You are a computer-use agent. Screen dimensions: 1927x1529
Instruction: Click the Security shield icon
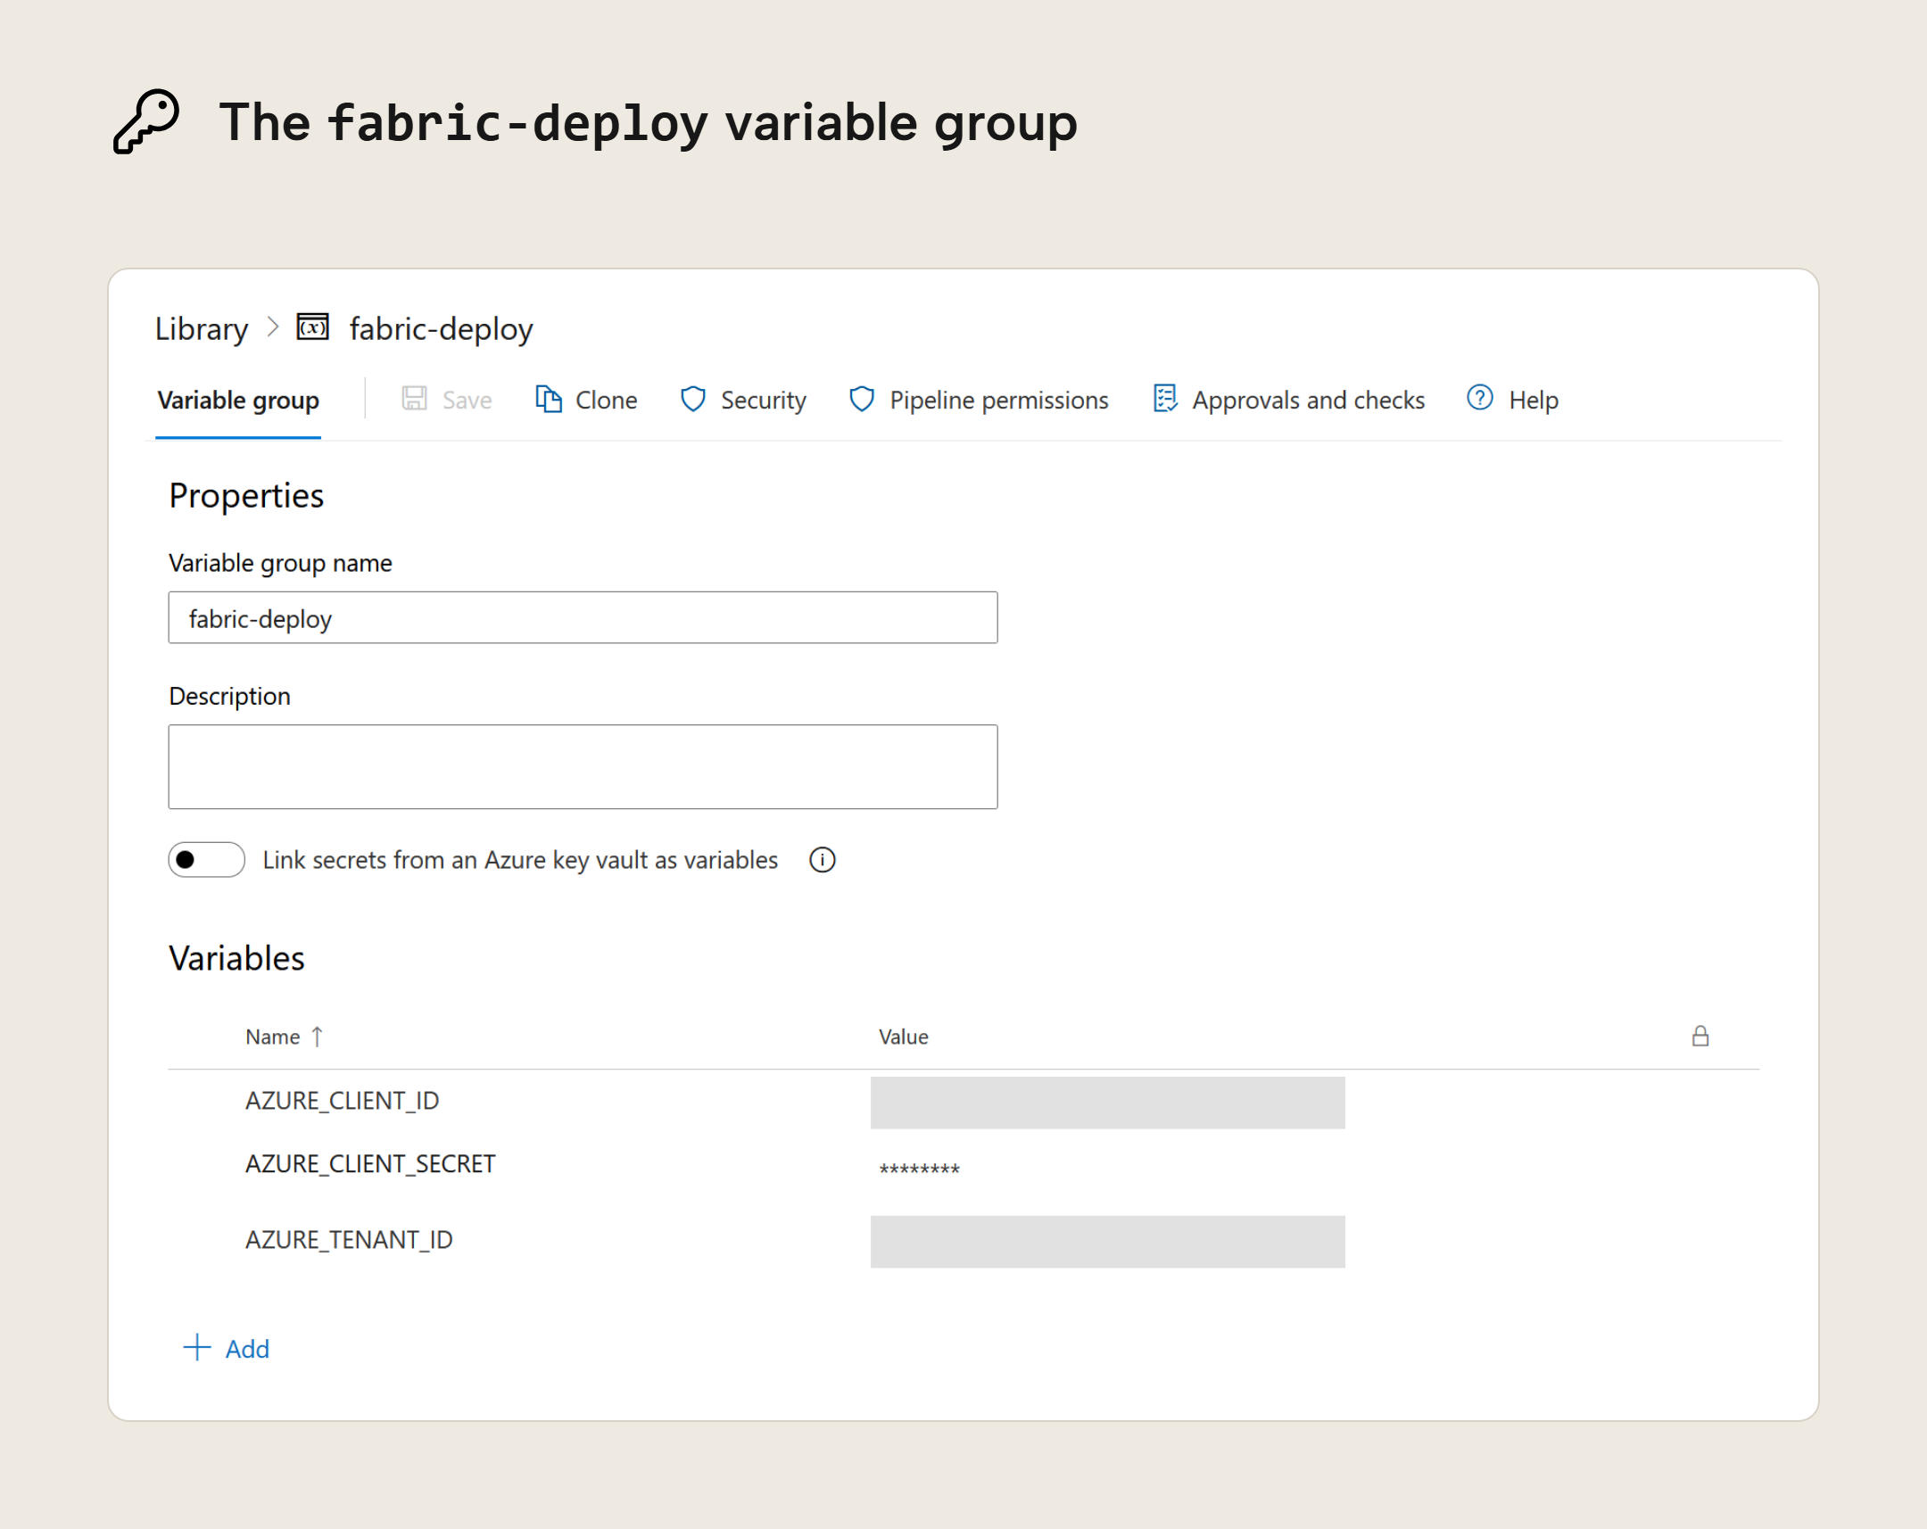[x=692, y=399]
